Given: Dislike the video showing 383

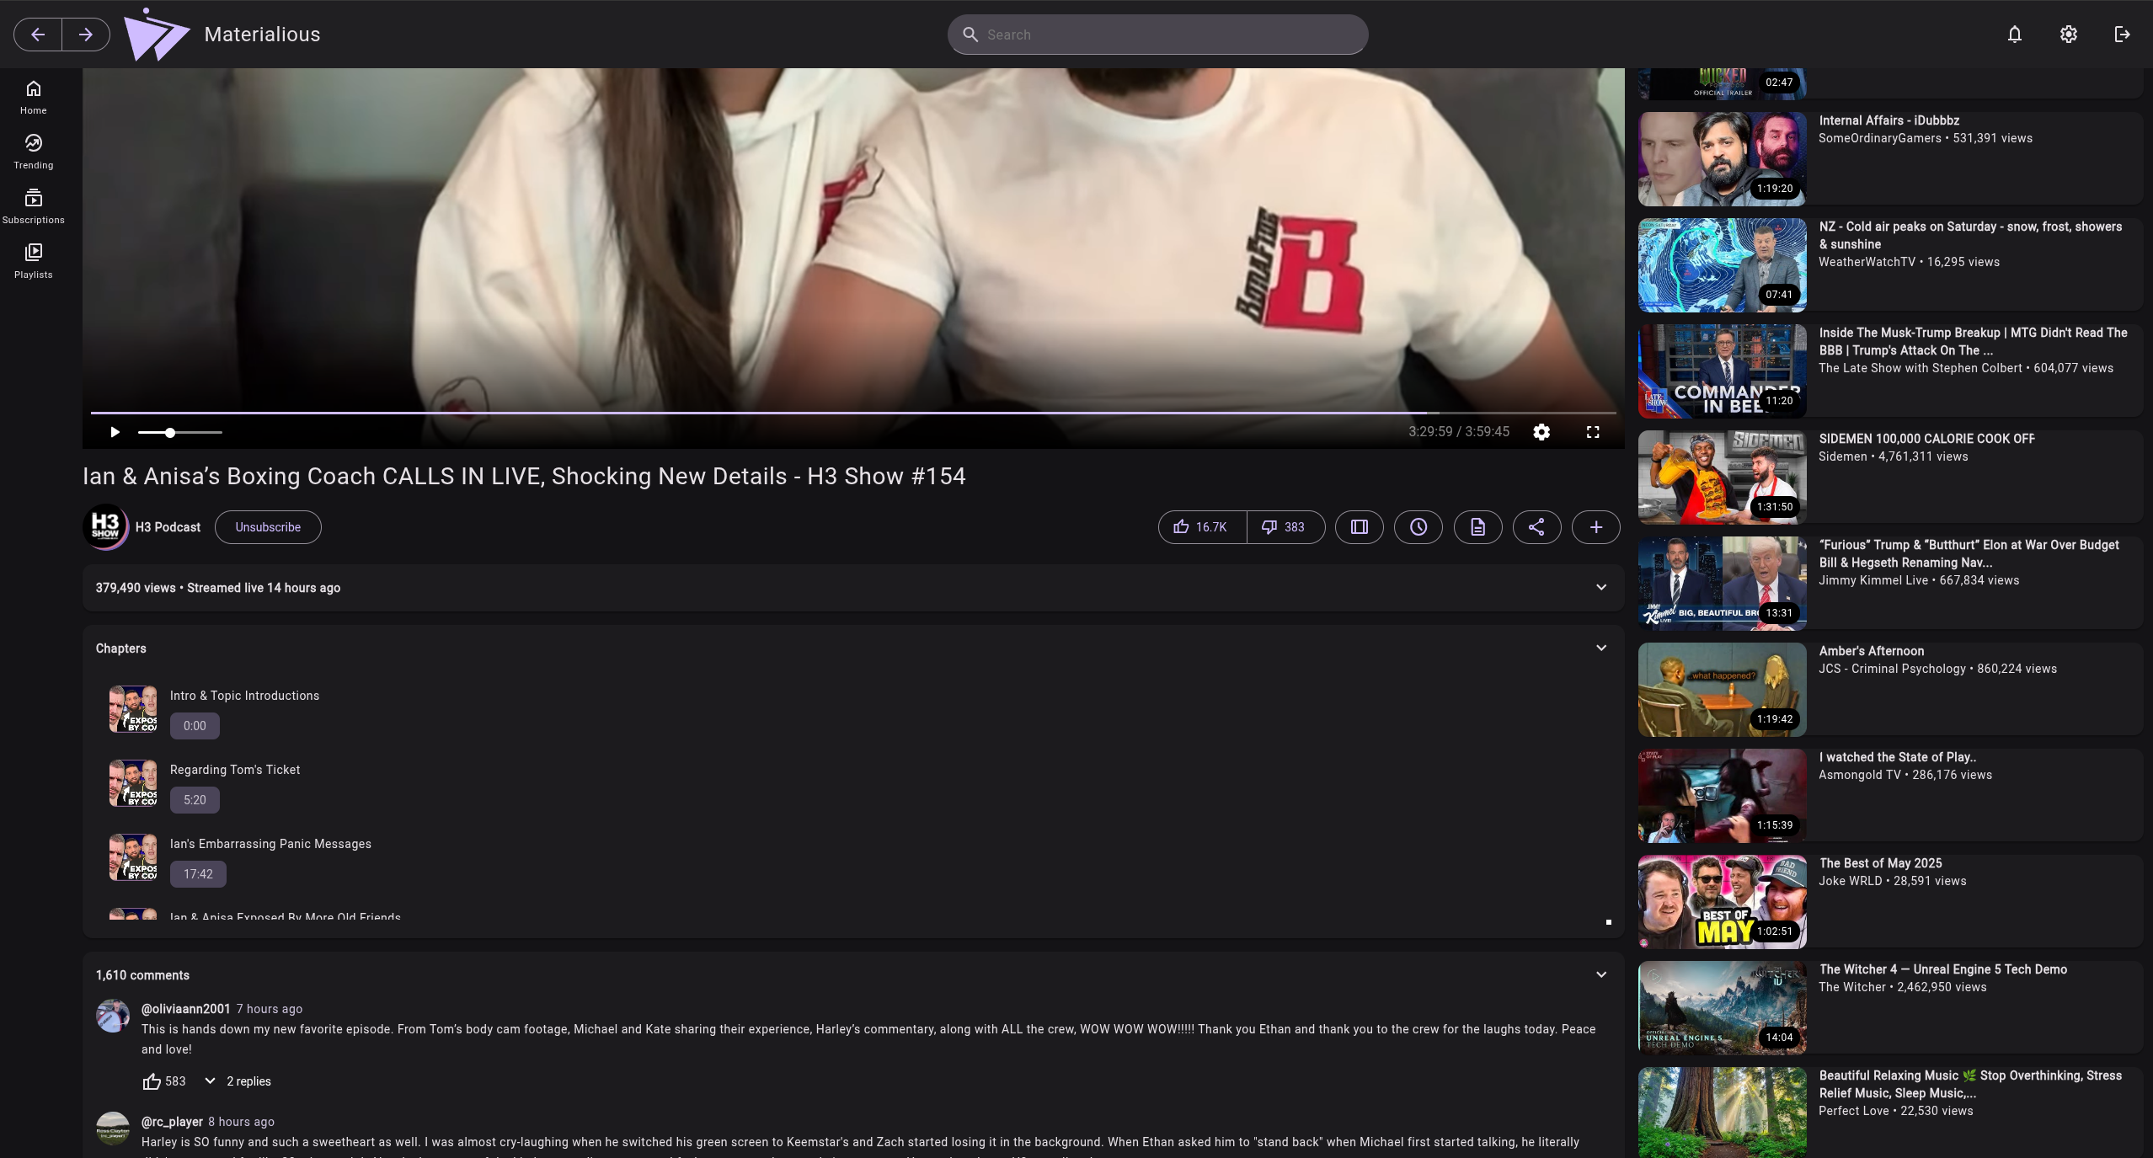Looking at the screenshot, I should [1284, 527].
